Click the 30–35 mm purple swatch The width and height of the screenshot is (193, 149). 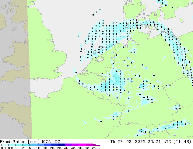click(x=68, y=145)
